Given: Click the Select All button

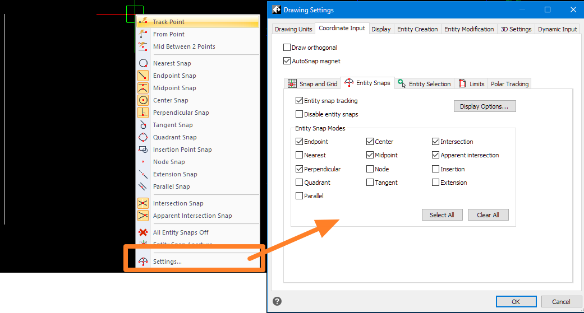Looking at the screenshot, I should click(442, 215).
